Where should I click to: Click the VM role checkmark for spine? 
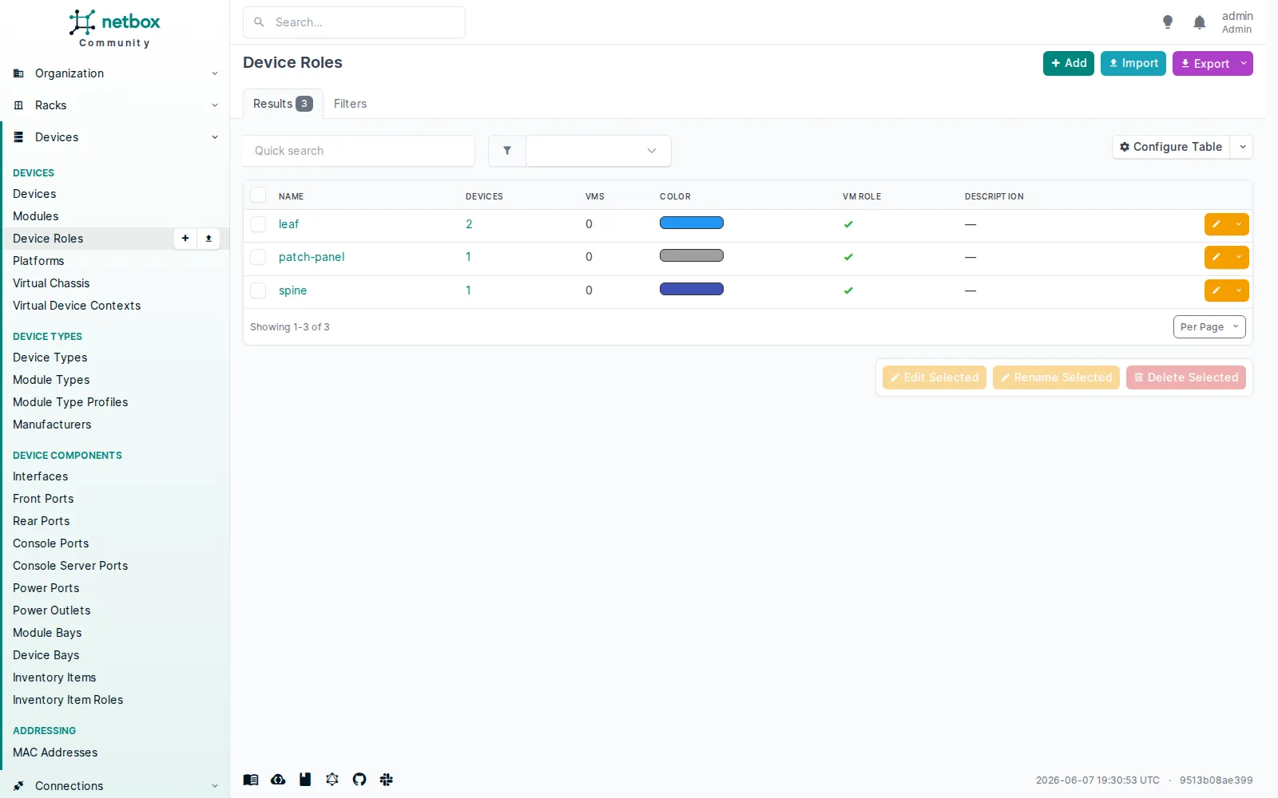coord(848,290)
